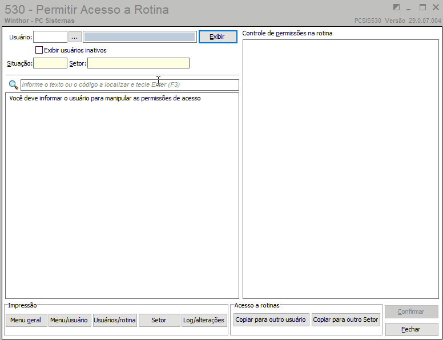Print the Menu geral report
443x340 pixels.
click(x=26, y=320)
